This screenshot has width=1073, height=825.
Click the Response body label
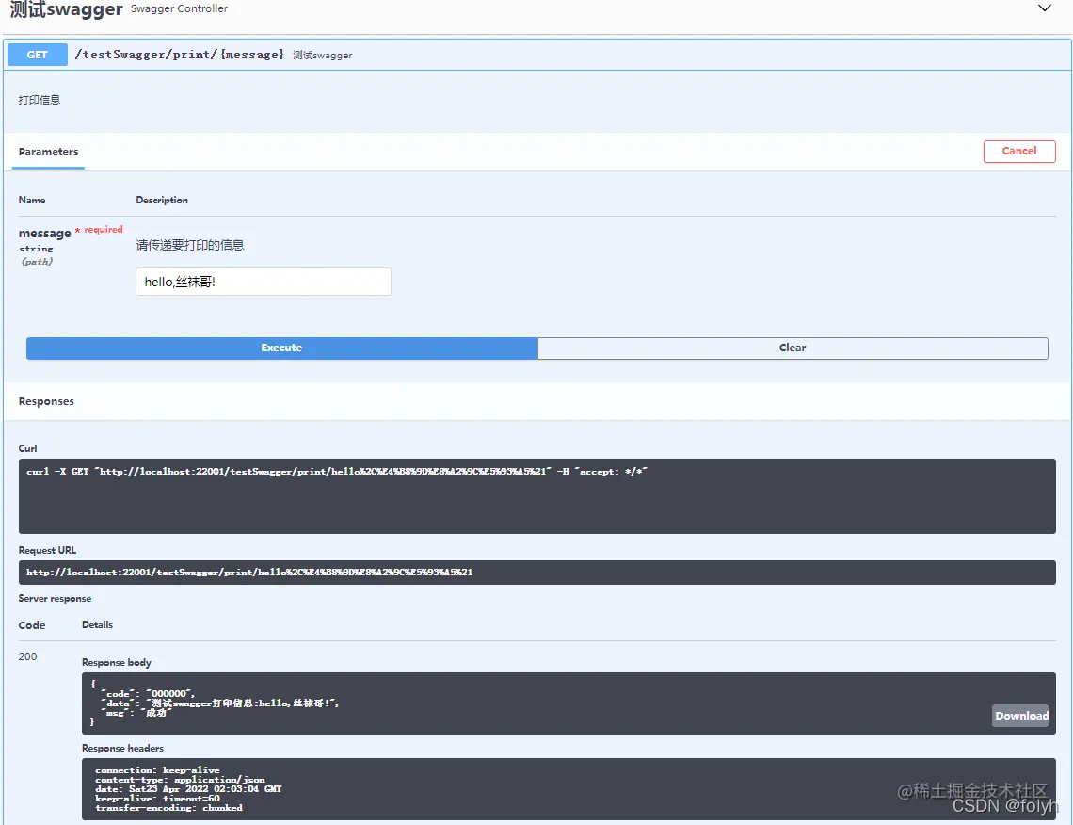click(x=117, y=662)
